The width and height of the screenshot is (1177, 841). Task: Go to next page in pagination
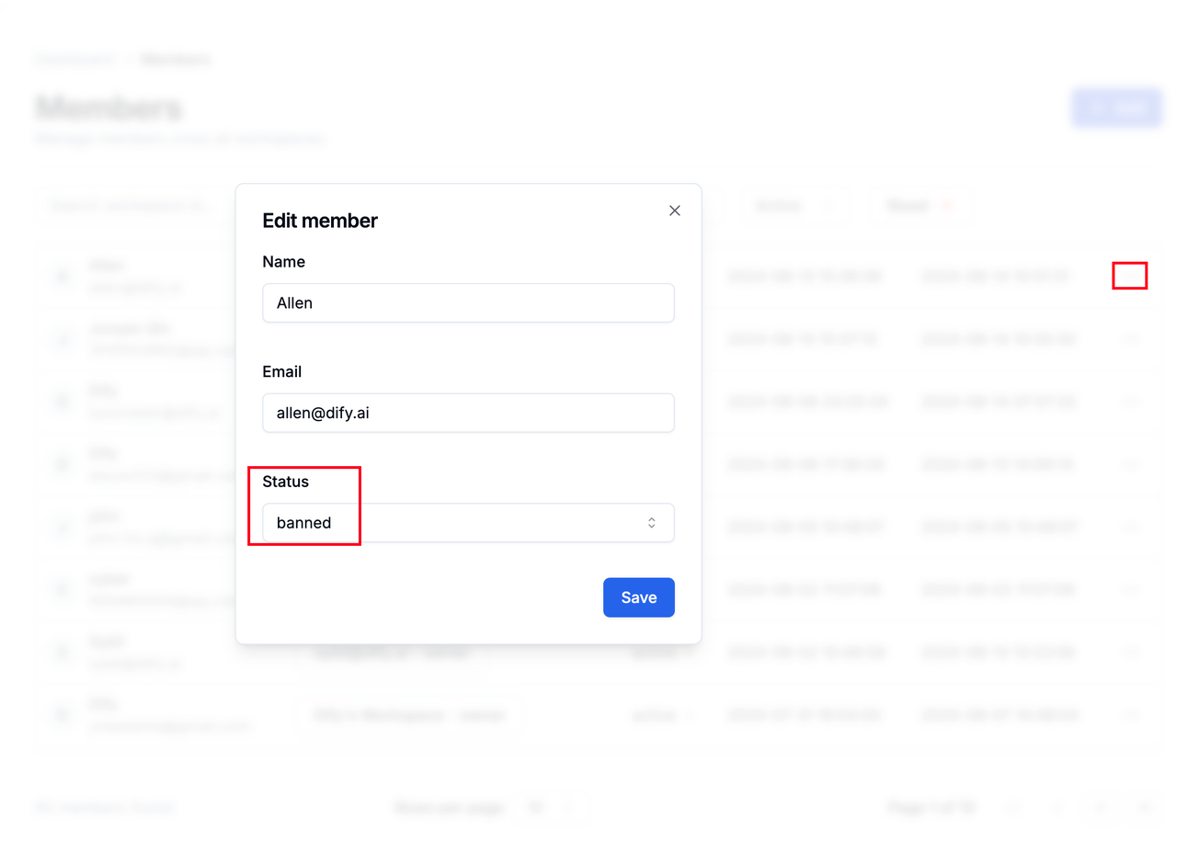coord(1100,807)
